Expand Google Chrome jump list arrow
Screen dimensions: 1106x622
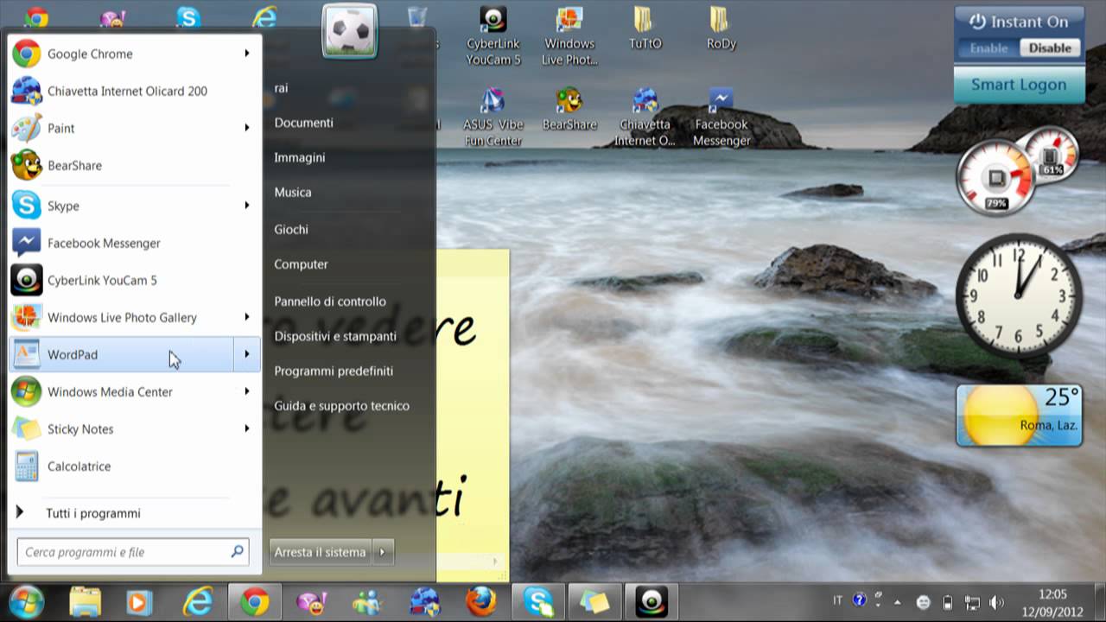(x=247, y=54)
